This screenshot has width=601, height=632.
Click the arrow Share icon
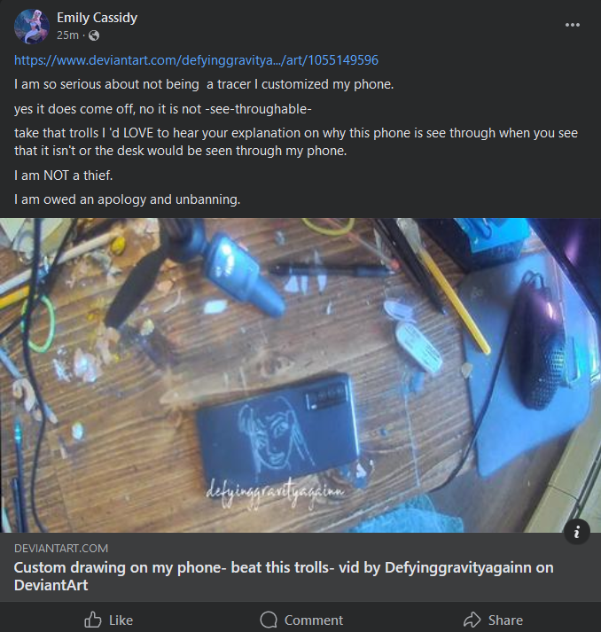tap(472, 620)
